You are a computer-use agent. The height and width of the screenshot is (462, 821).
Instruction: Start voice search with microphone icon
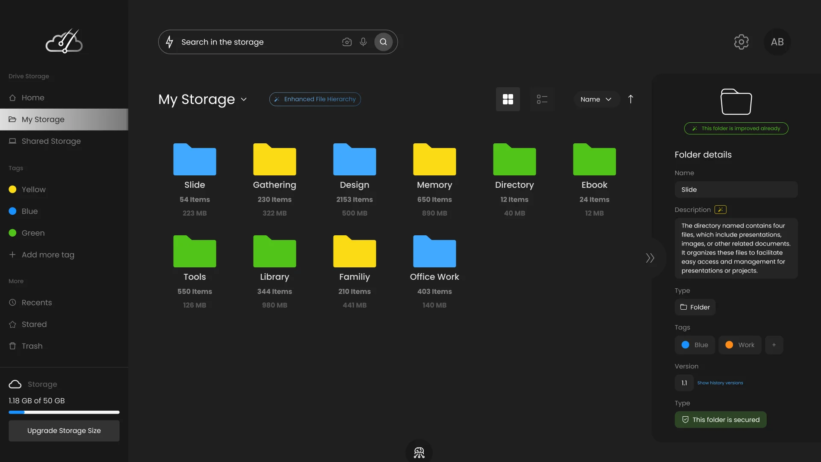(363, 42)
